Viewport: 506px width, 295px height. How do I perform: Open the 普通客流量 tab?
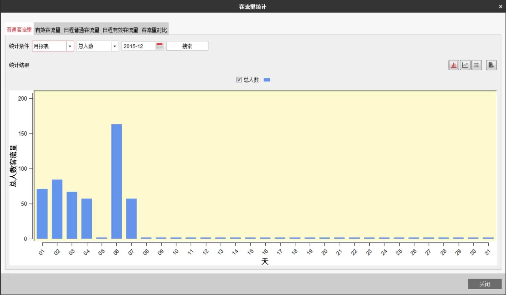pos(19,30)
